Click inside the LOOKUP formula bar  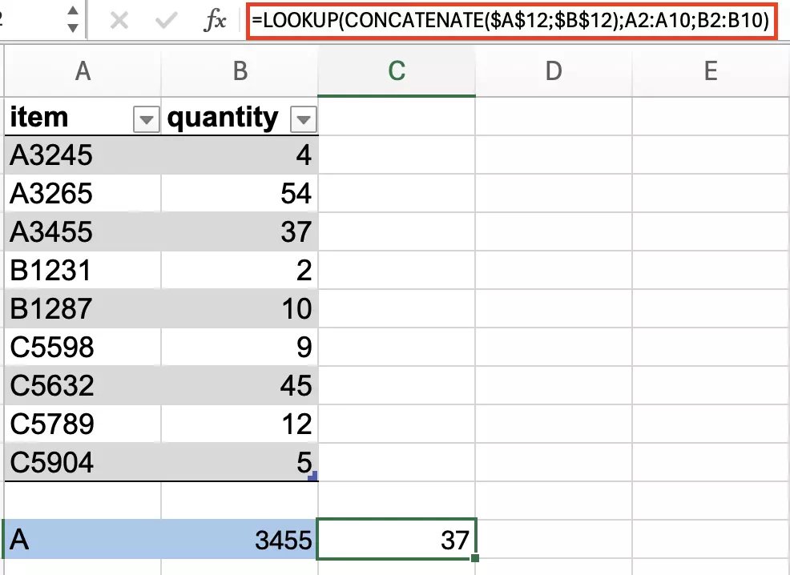(x=513, y=22)
